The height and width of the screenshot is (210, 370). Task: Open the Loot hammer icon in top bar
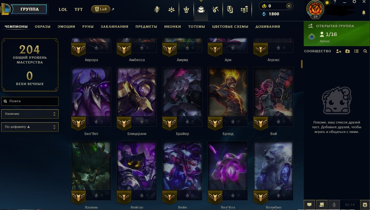[215, 10]
